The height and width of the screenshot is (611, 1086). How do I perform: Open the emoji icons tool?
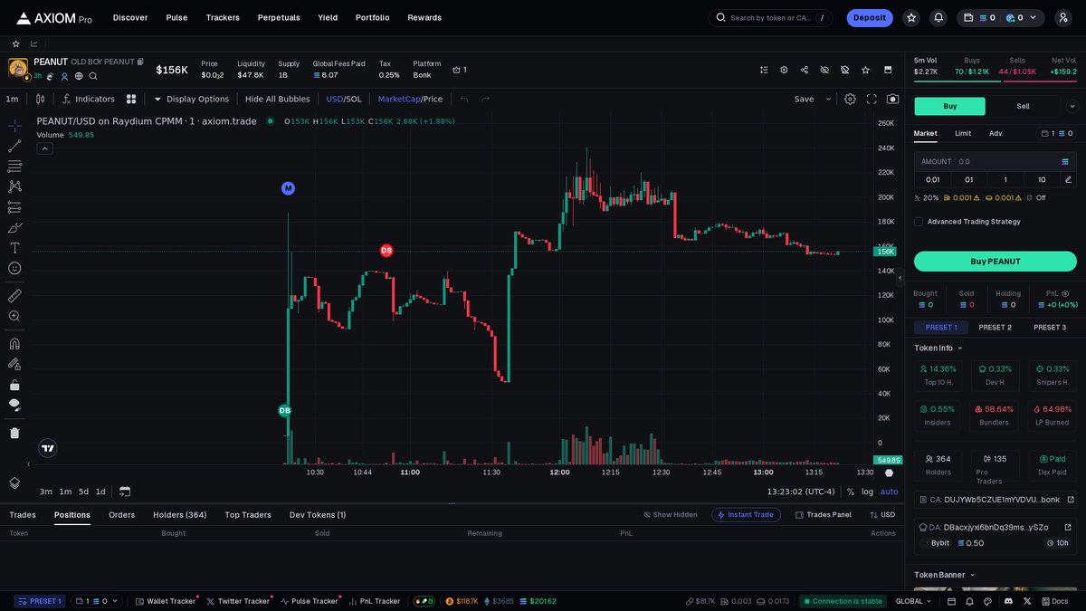point(14,268)
